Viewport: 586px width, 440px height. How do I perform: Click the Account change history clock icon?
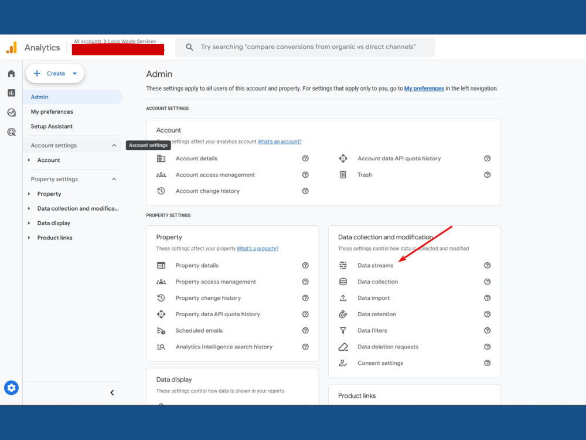click(161, 191)
